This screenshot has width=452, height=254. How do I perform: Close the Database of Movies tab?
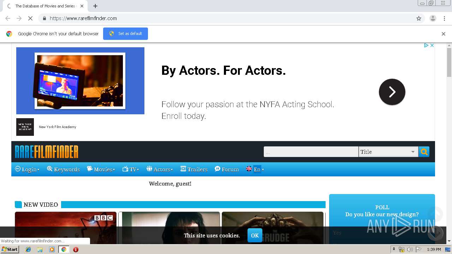tap(82, 6)
